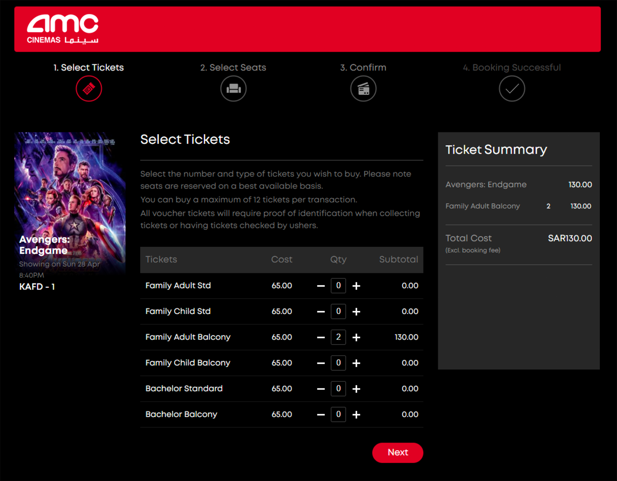Increase Family Adult Balcony quantity with plus

356,337
